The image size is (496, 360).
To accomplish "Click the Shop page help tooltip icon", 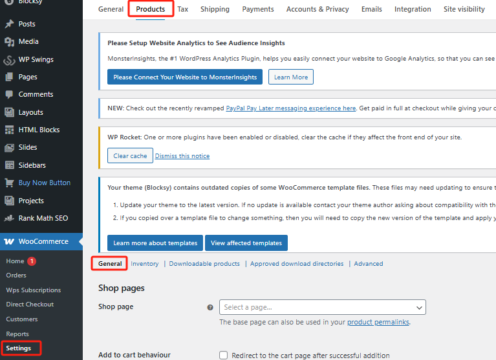I will pos(210,307).
